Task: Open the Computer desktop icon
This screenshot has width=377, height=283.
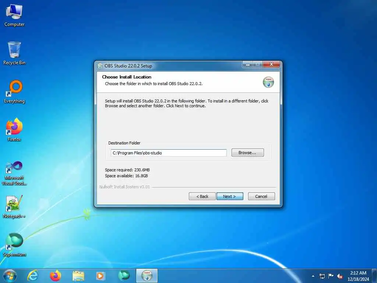Action: pyautogui.click(x=14, y=15)
